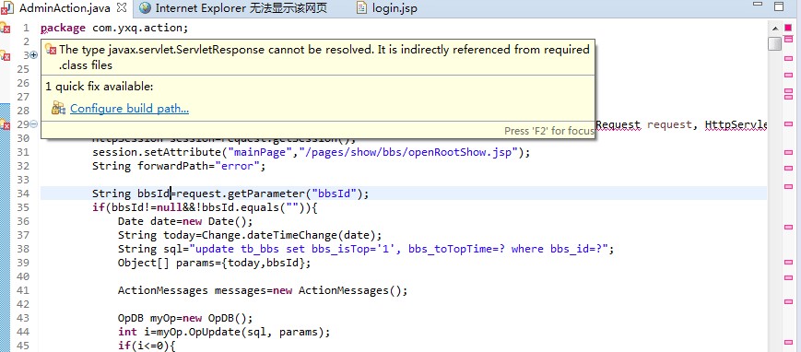Click the String forwardPath="error" line
801x352 pixels.
[x=180, y=166]
